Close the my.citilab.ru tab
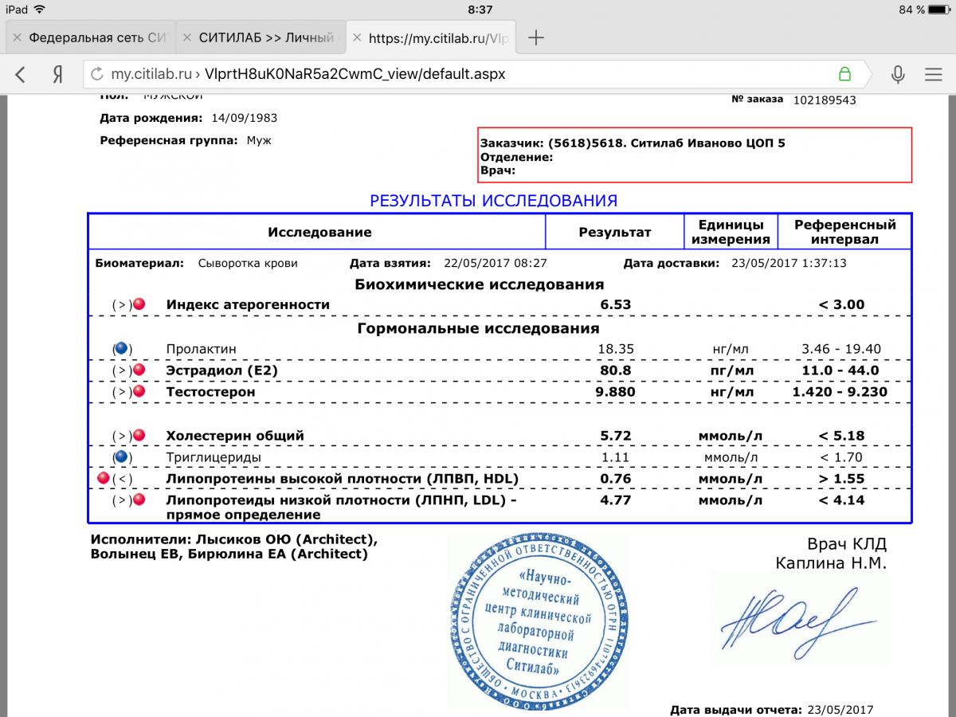Screen dimensions: 956x717 tap(356, 37)
